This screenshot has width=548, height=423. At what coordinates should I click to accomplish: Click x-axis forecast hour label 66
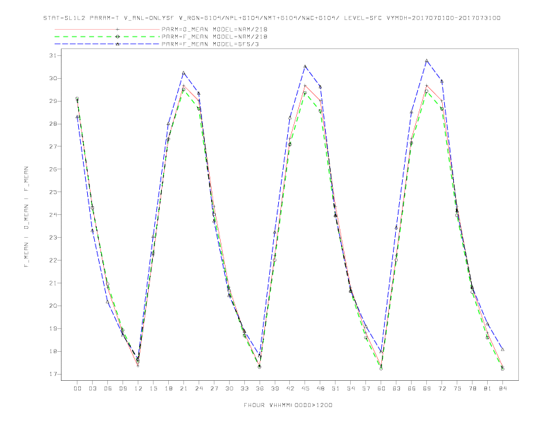412,388
